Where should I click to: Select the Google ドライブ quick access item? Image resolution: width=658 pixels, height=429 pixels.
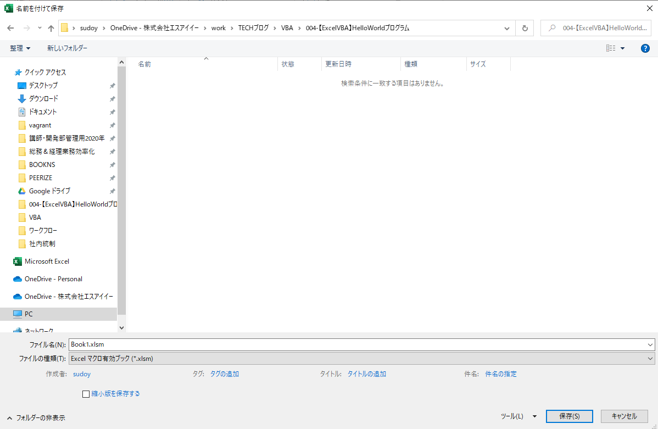(49, 191)
